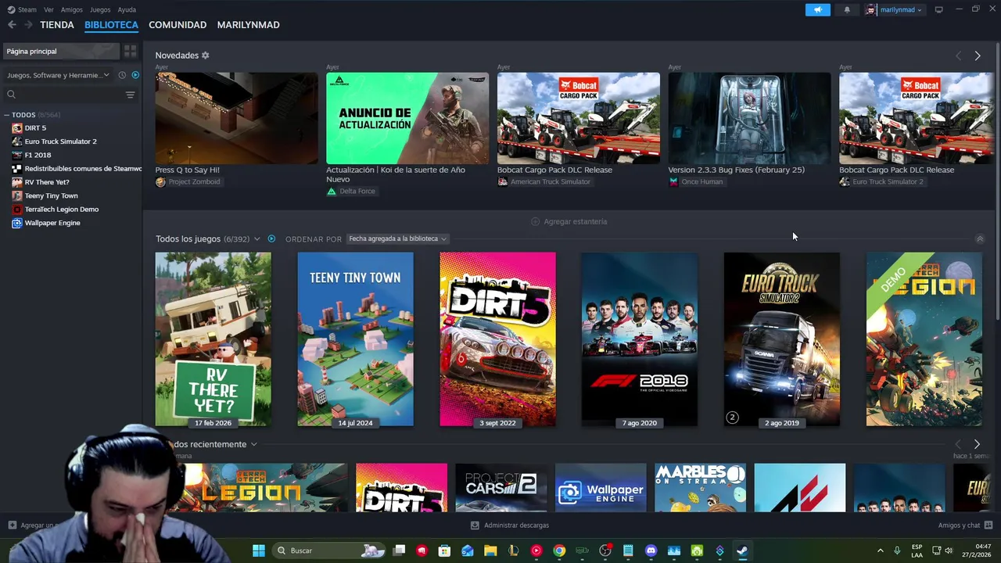Open Google Chrome from the taskbar
Viewport: 1001px width, 563px height.
559,550
